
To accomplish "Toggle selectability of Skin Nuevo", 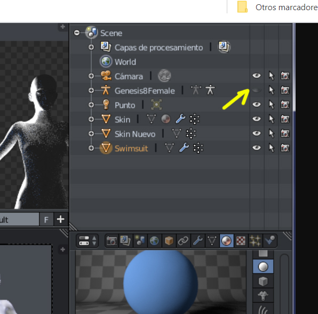I will click(x=272, y=134).
